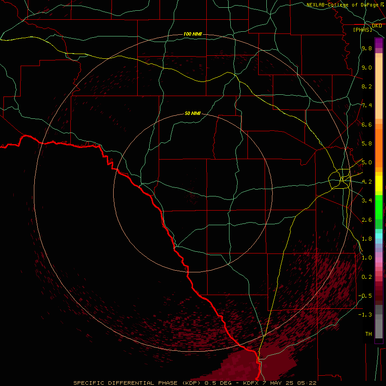The height and width of the screenshot is (386, 386).
Task: Click the DKD product label
Action: click(x=377, y=26)
